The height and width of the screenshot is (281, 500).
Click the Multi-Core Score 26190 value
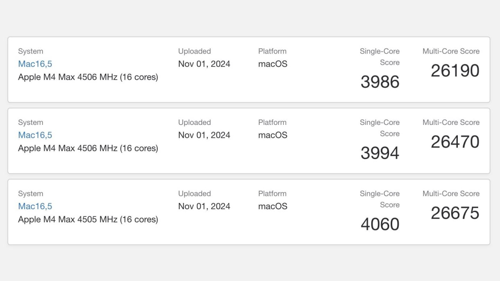tap(455, 71)
